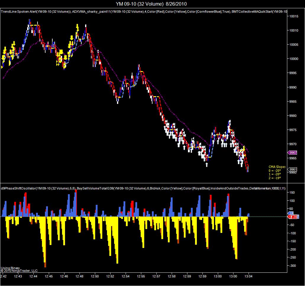Viewport: 305px width, 286px height.
Task: Click the © 2010 NinjaTrader, LLC copyright text
Action: [19, 271]
